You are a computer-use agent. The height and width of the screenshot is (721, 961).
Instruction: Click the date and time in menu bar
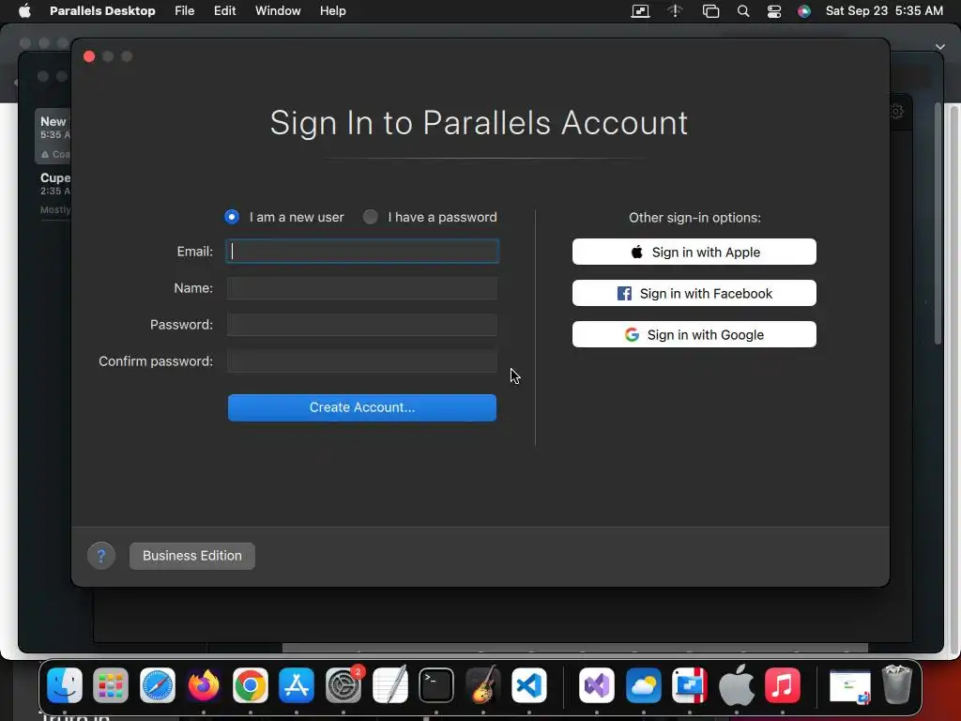point(884,11)
